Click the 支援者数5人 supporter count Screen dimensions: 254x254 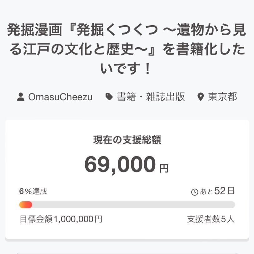point(211,219)
